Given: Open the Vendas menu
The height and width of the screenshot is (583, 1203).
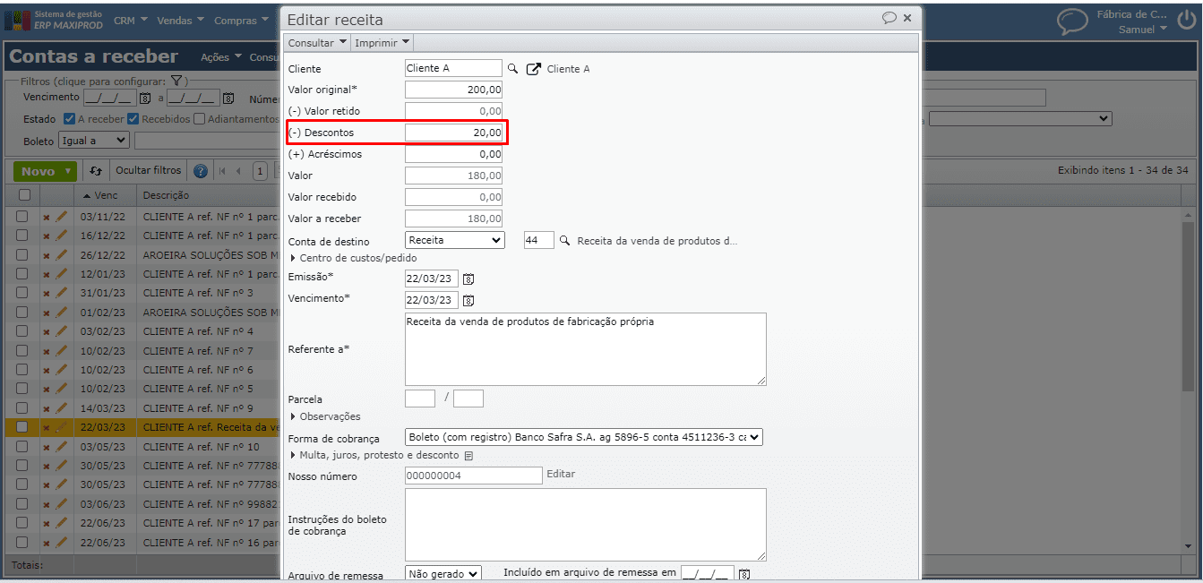Looking at the screenshot, I should pyautogui.click(x=180, y=20).
